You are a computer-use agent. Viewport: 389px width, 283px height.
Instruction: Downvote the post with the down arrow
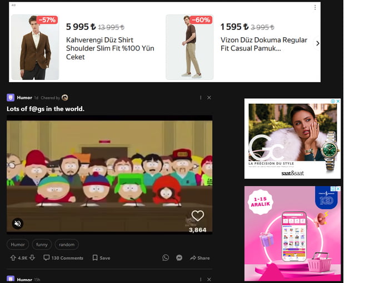[32, 258]
